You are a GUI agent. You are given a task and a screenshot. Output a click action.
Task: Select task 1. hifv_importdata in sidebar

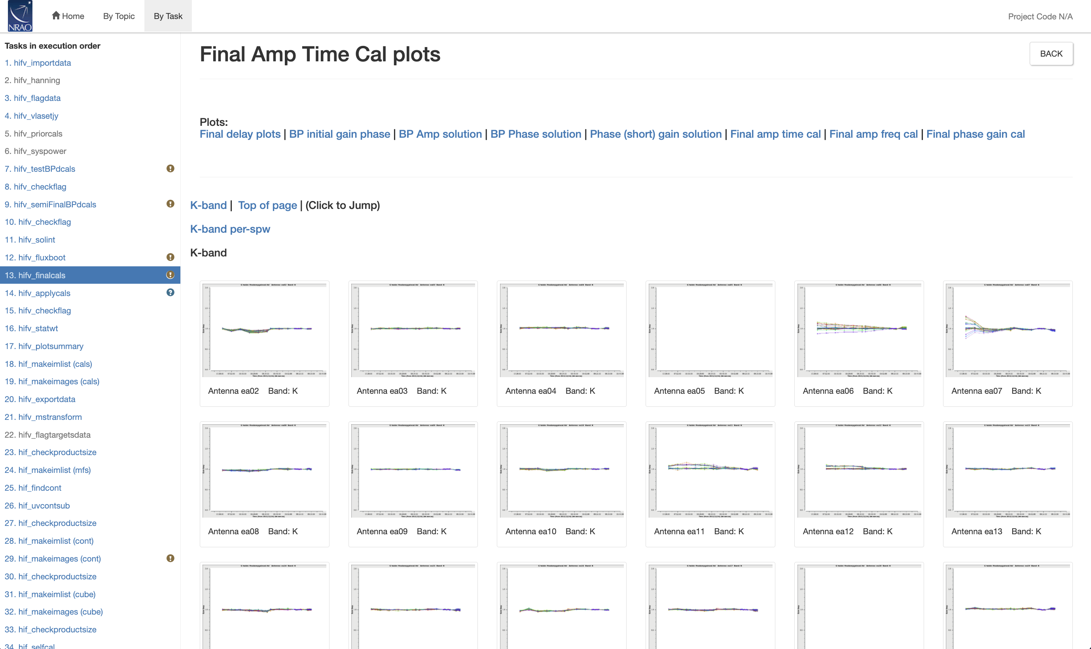point(38,63)
